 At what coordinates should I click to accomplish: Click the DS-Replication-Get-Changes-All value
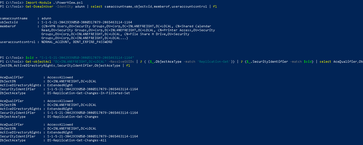(77, 140)
